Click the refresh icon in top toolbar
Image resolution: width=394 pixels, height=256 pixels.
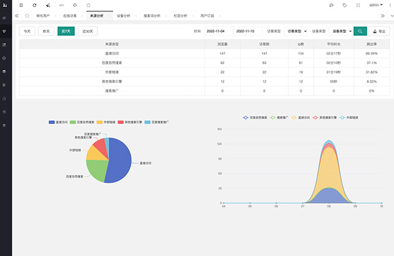pyautogui.click(x=35, y=5)
